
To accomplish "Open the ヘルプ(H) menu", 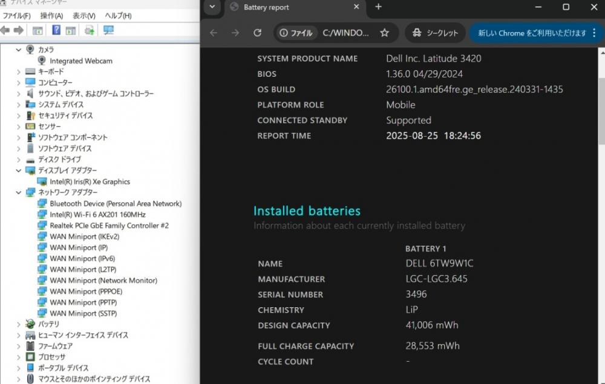I will pyautogui.click(x=118, y=16).
